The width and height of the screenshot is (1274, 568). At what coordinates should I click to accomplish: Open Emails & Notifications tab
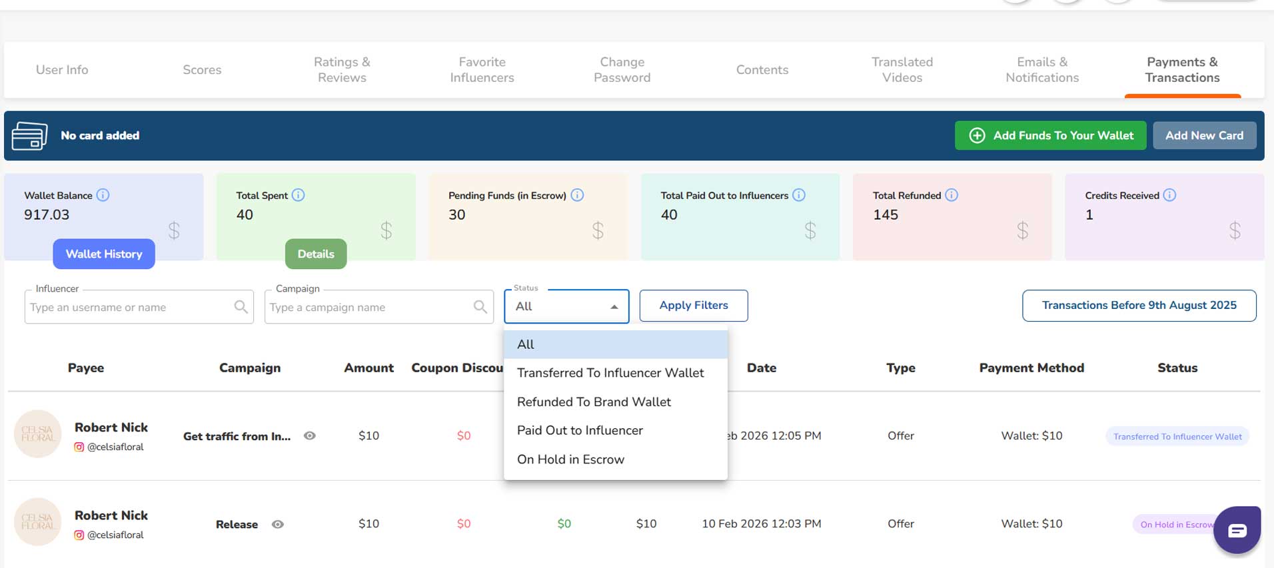coord(1042,70)
